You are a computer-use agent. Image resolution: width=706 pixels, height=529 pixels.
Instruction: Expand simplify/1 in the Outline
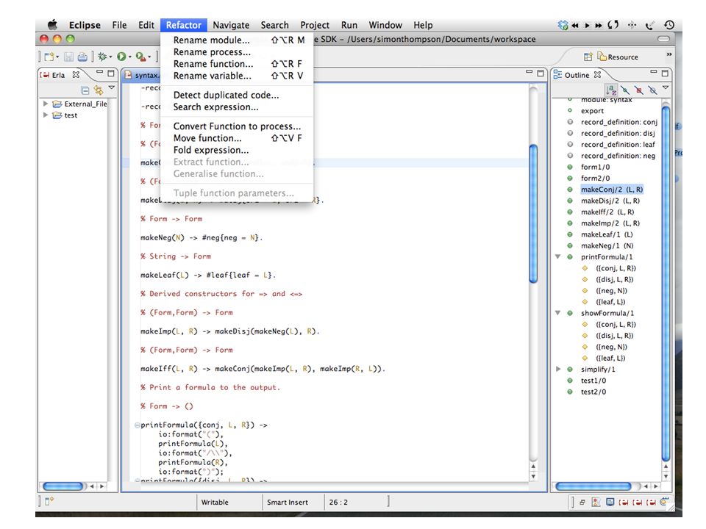(558, 370)
